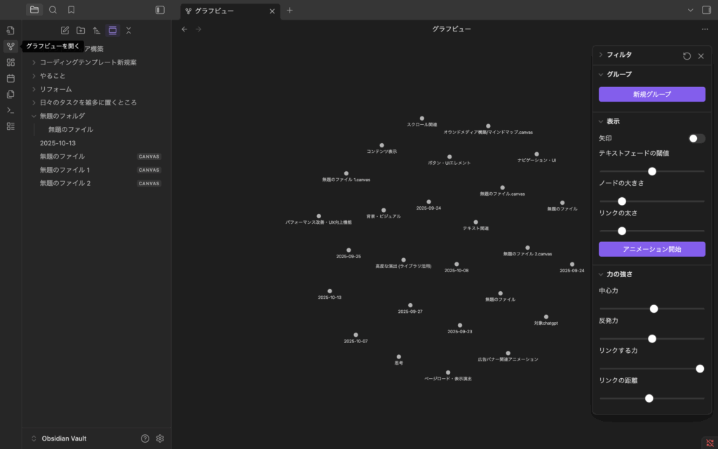The width and height of the screenshot is (718, 449).
Task: Select the グラフビュー tab
Action: 224,11
